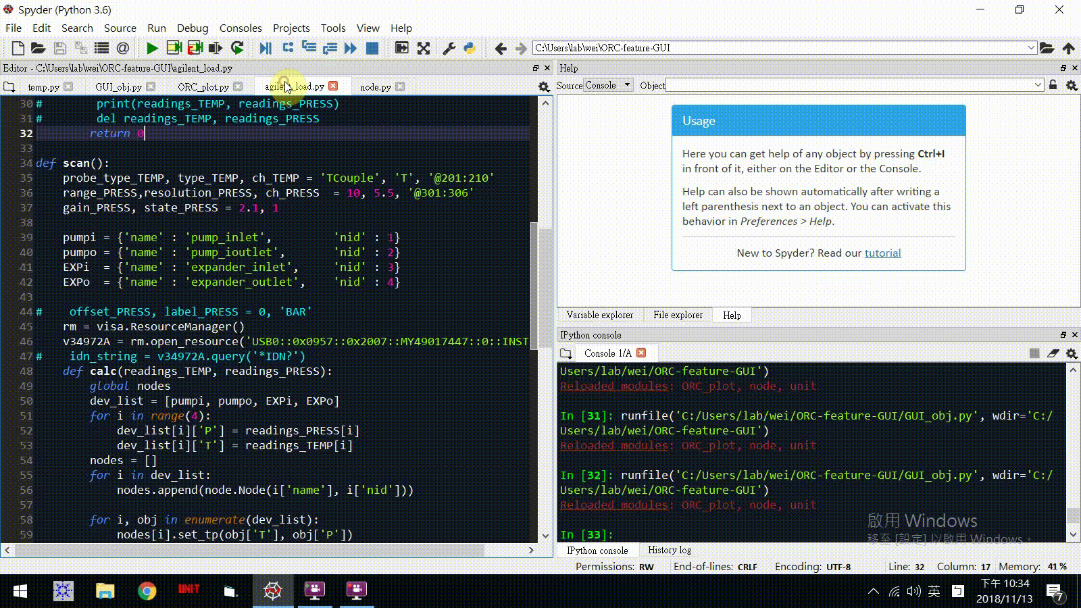
Task: Click the editor horizontal scrollbar
Action: [250, 550]
